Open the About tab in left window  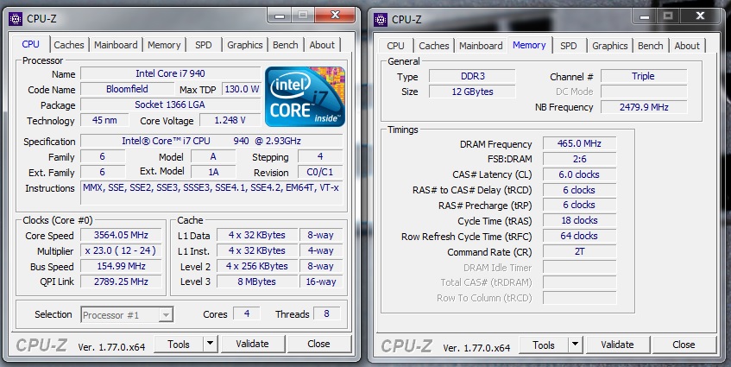click(x=322, y=45)
